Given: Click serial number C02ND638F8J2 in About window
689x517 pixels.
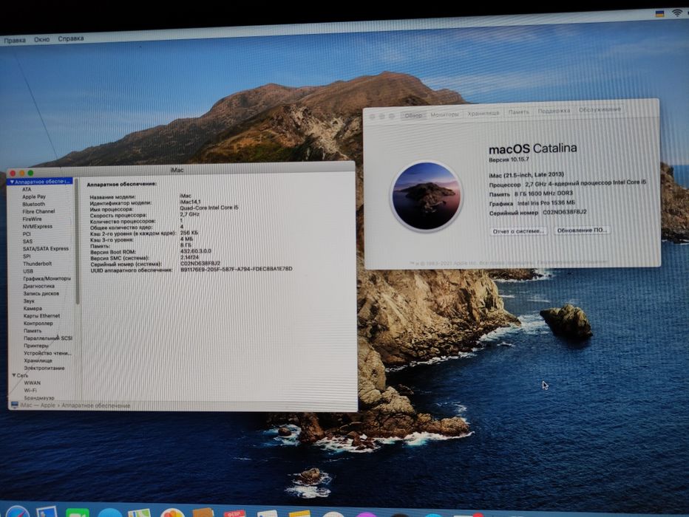Looking at the screenshot, I should click(564, 212).
